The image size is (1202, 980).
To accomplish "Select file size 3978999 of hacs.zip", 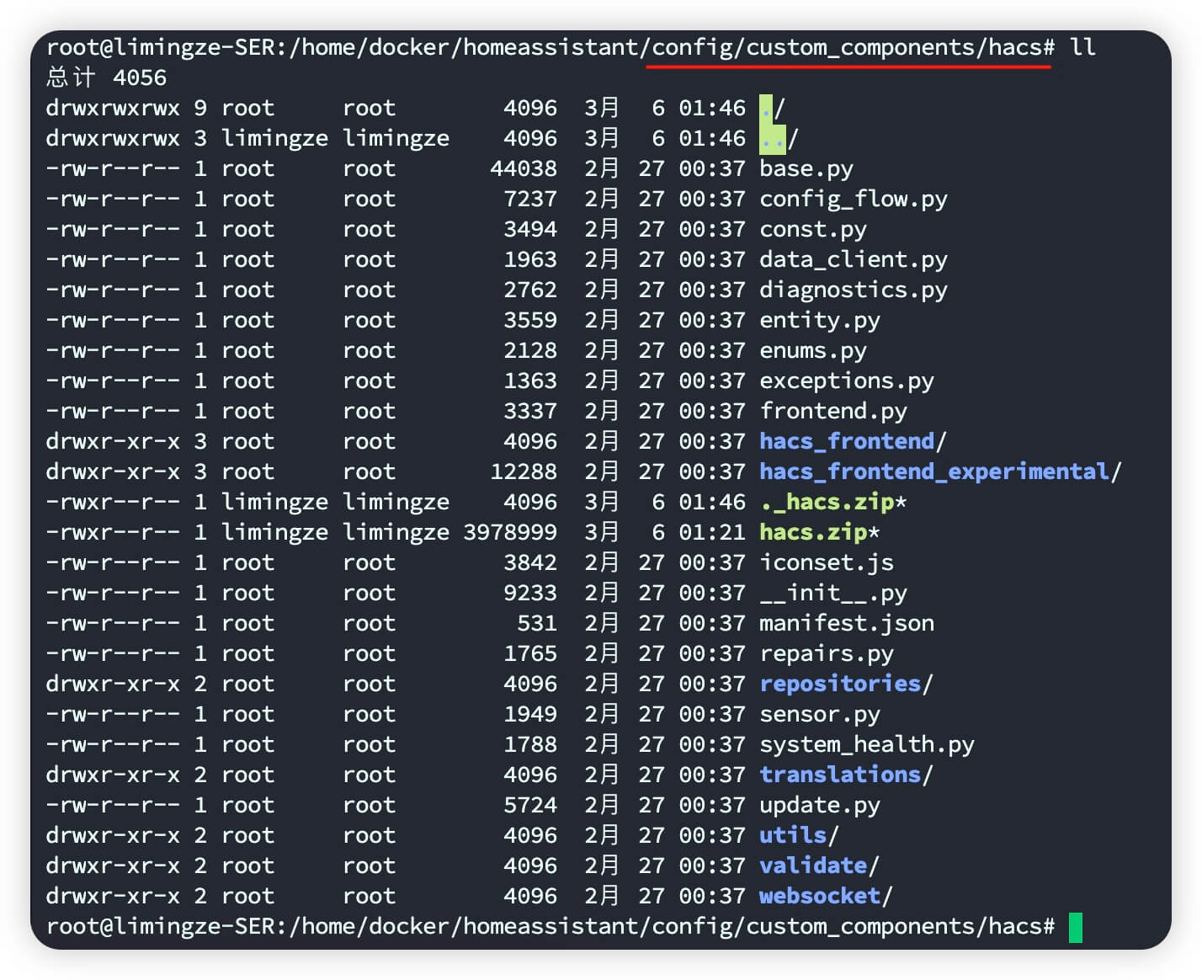I will coord(509,533).
